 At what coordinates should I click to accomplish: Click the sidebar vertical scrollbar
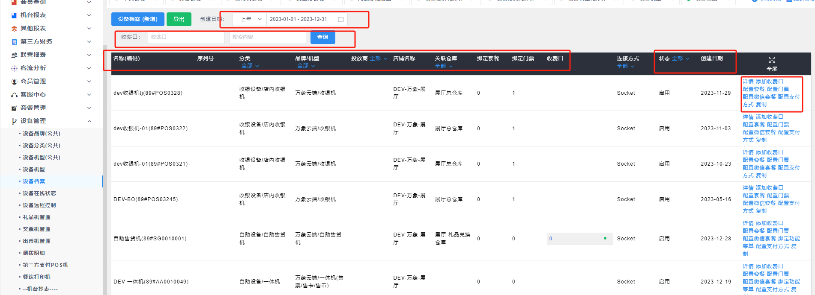coord(105,170)
